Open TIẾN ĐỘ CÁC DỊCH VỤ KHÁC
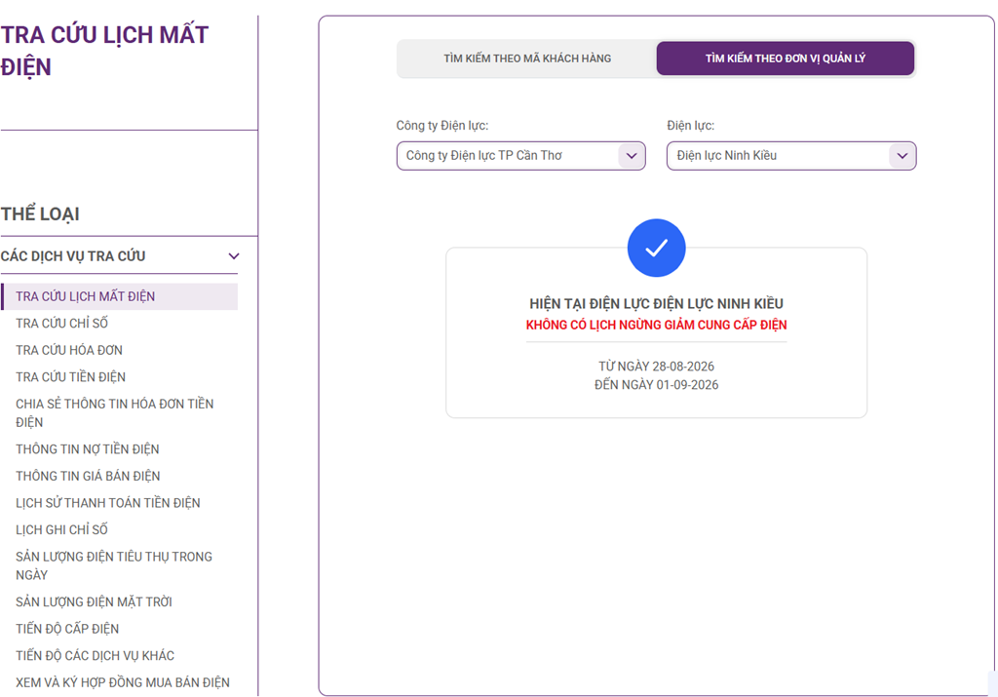The height and width of the screenshot is (697, 998). point(95,656)
